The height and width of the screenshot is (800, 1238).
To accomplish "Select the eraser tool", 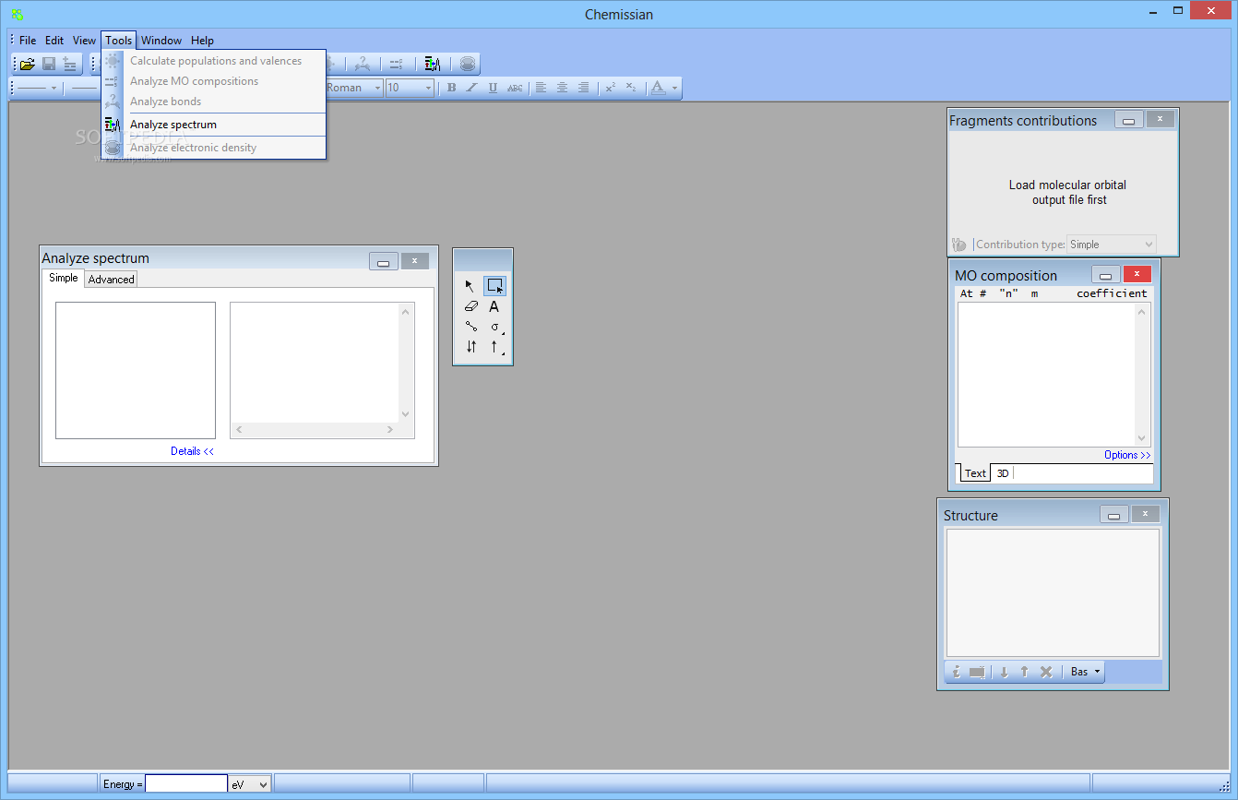I will pos(470,306).
